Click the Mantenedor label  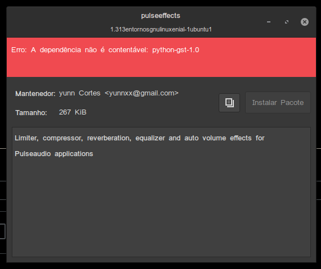click(35, 94)
